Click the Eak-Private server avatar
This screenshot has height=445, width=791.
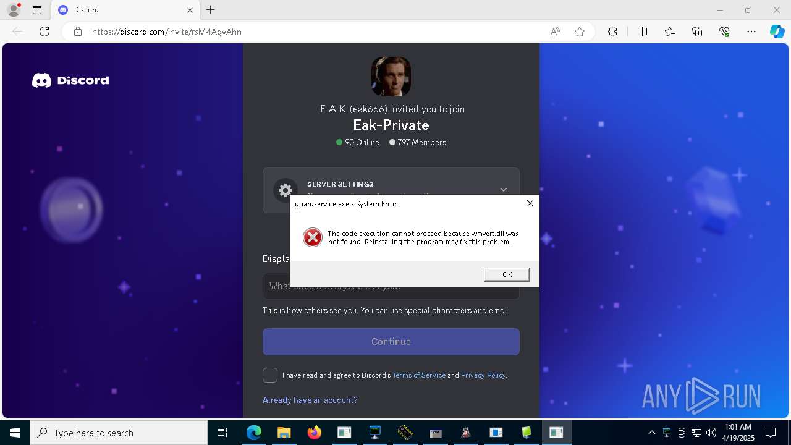(391, 77)
